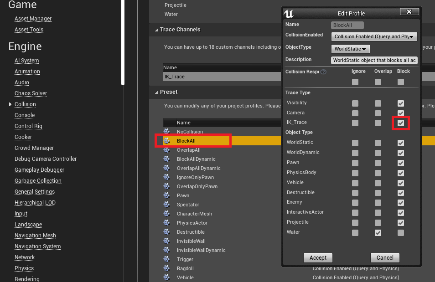Uncheck the IK_Trace Block checkbox
Image resolution: width=435 pixels, height=282 pixels.
(x=400, y=123)
